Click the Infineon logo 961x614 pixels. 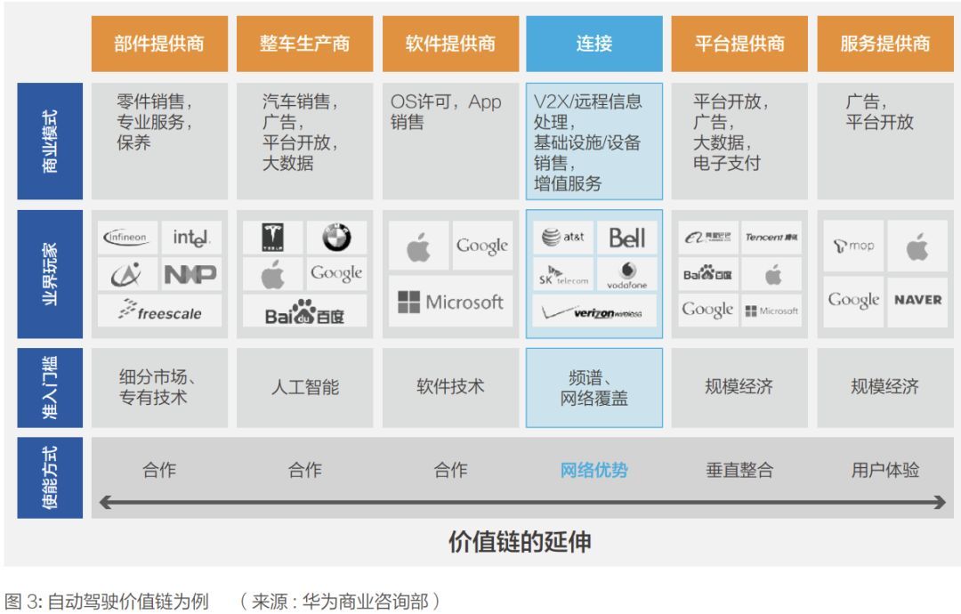[127, 237]
